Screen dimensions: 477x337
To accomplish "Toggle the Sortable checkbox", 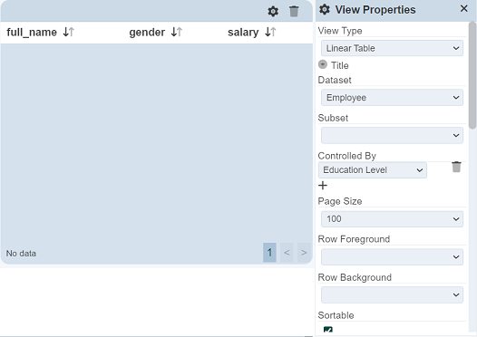I will pos(328,331).
